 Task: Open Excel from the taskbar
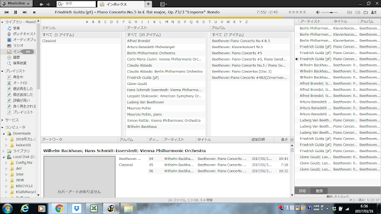(94, 209)
